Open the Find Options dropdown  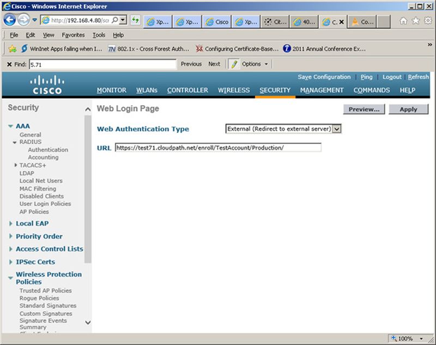pos(255,64)
